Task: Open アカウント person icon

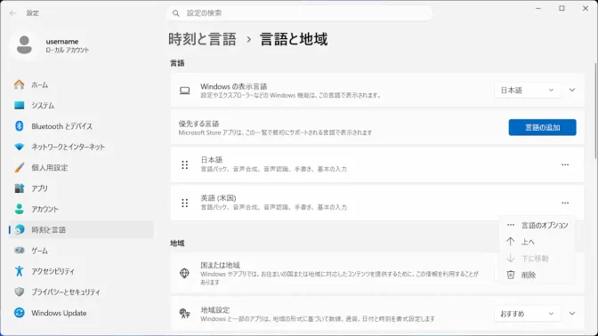Action: [19, 209]
